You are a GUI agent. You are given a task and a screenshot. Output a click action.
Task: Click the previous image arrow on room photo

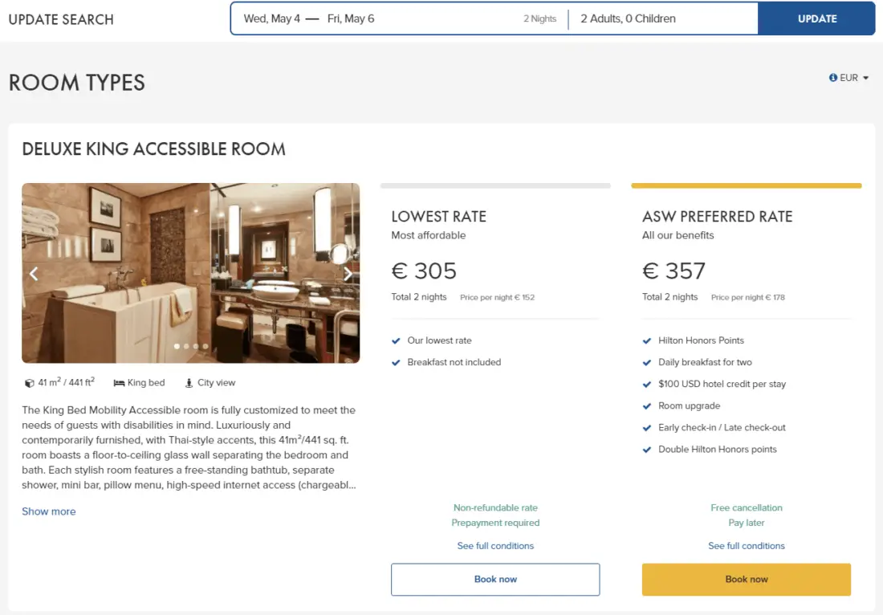point(34,274)
